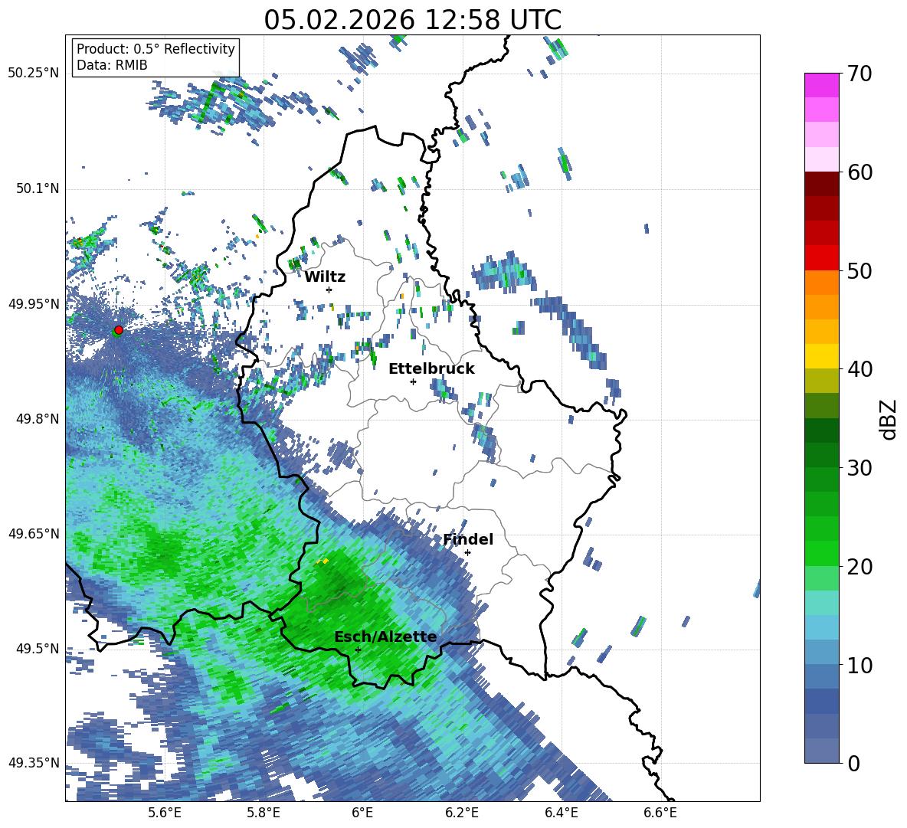Click the Wiltz city label
This screenshot has height=828, width=907.
(x=325, y=277)
